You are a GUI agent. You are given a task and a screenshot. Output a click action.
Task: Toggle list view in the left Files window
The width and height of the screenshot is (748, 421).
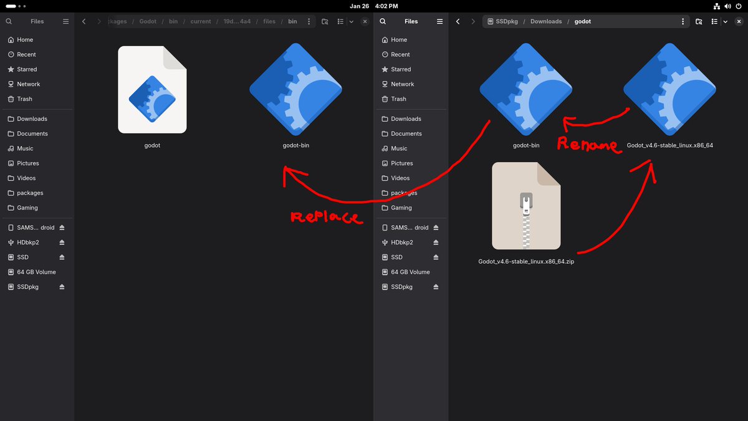(340, 21)
